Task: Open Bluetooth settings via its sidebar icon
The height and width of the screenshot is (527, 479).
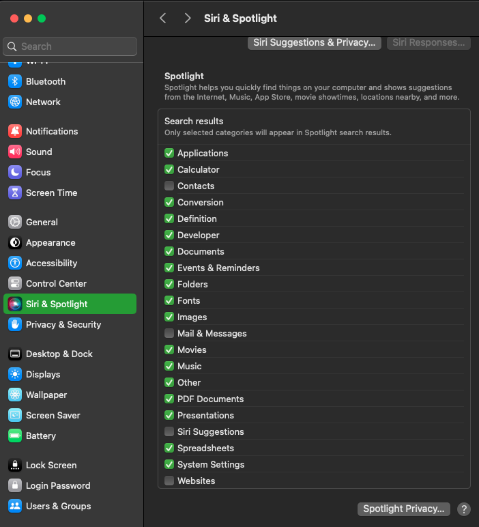Action: [x=15, y=81]
